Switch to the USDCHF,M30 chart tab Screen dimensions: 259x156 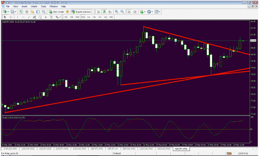coord(28,149)
